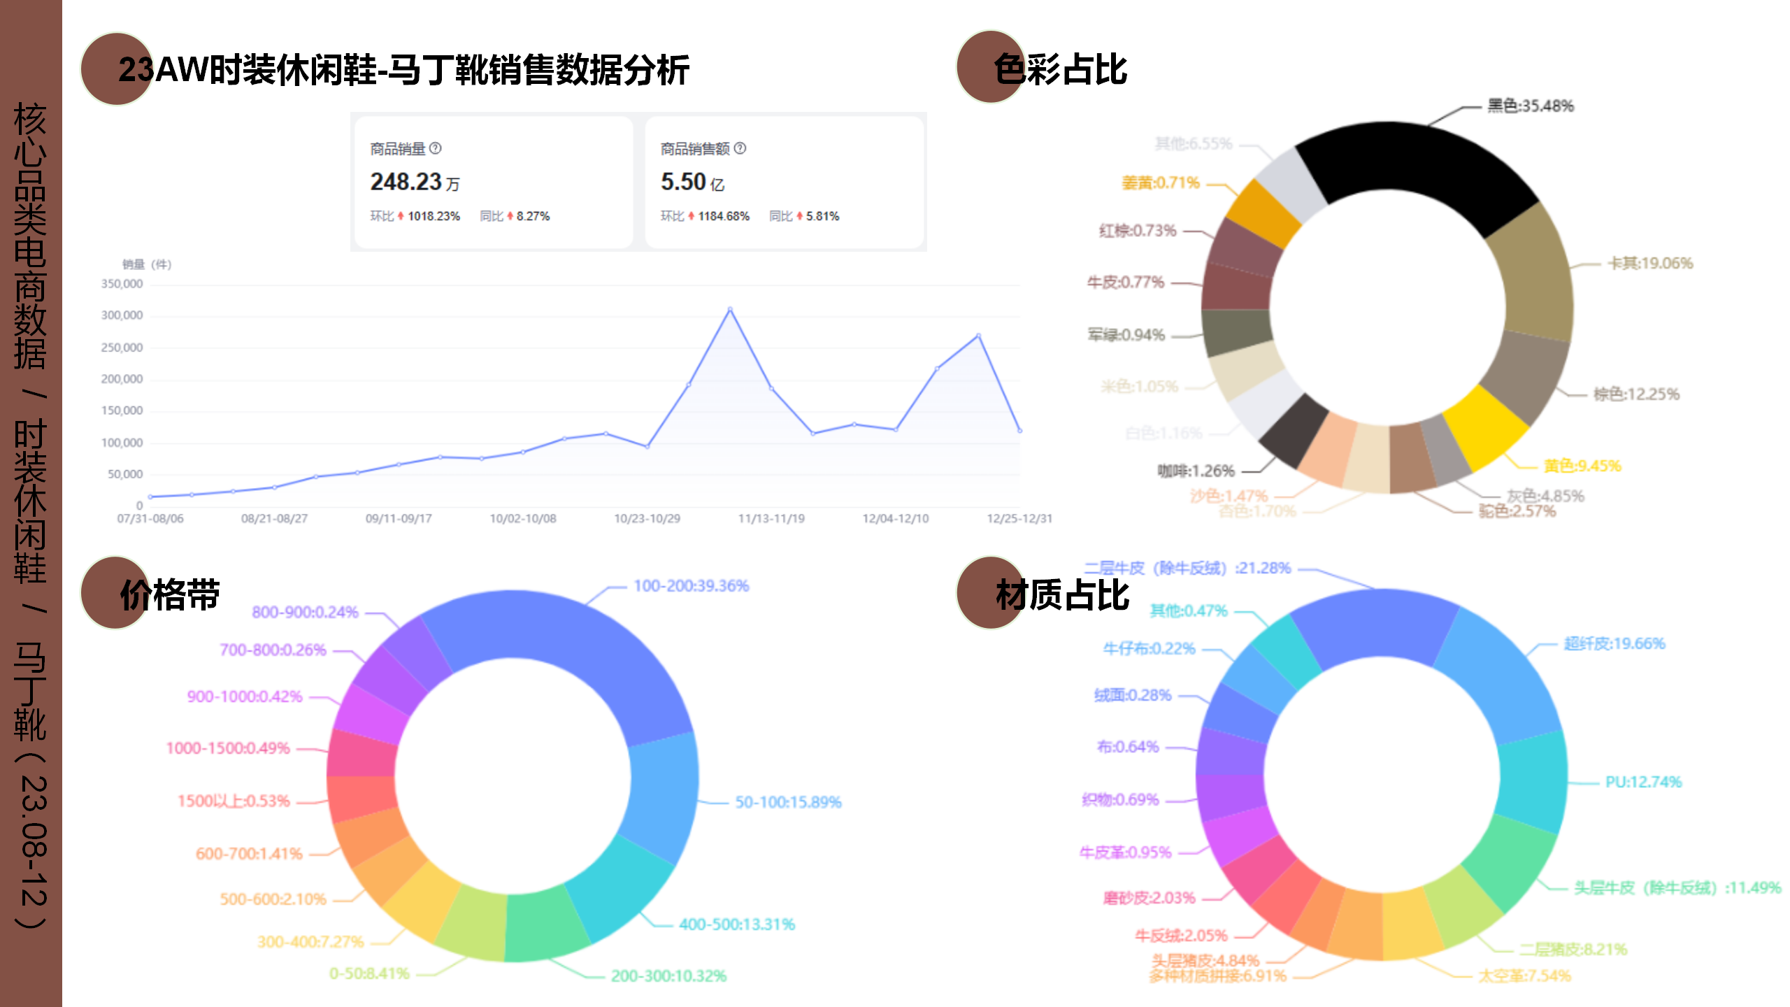Click the 织物:0.69% label

coord(1120,799)
